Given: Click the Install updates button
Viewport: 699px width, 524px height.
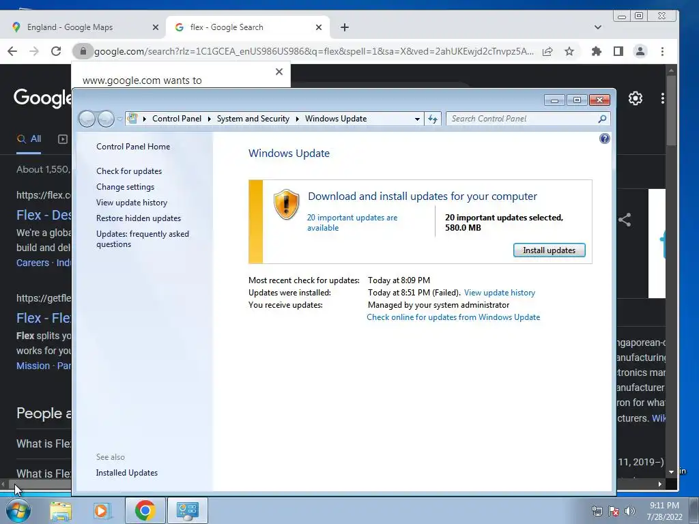Looking at the screenshot, I should pyautogui.click(x=550, y=250).
